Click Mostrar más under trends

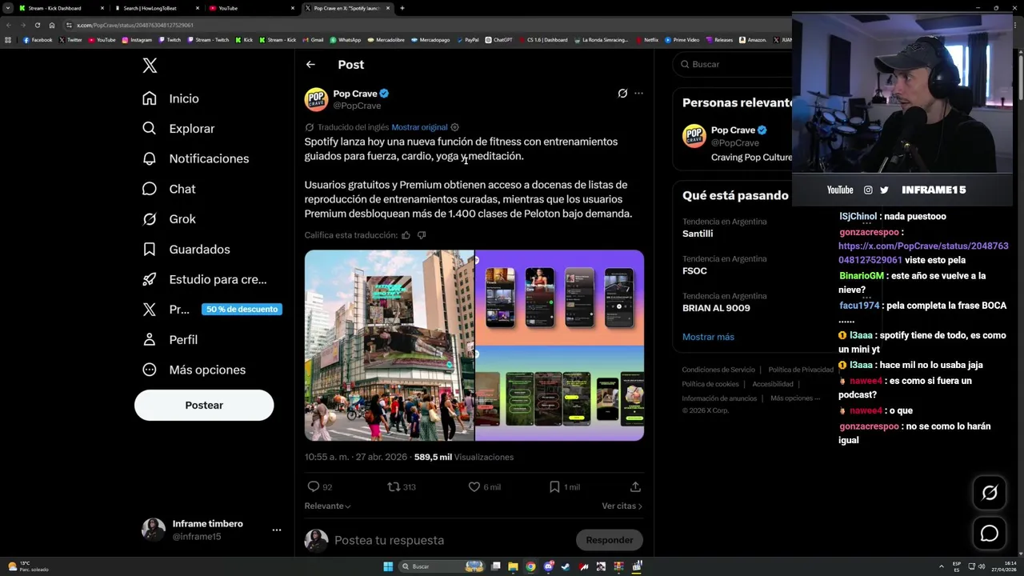point(708,337)
